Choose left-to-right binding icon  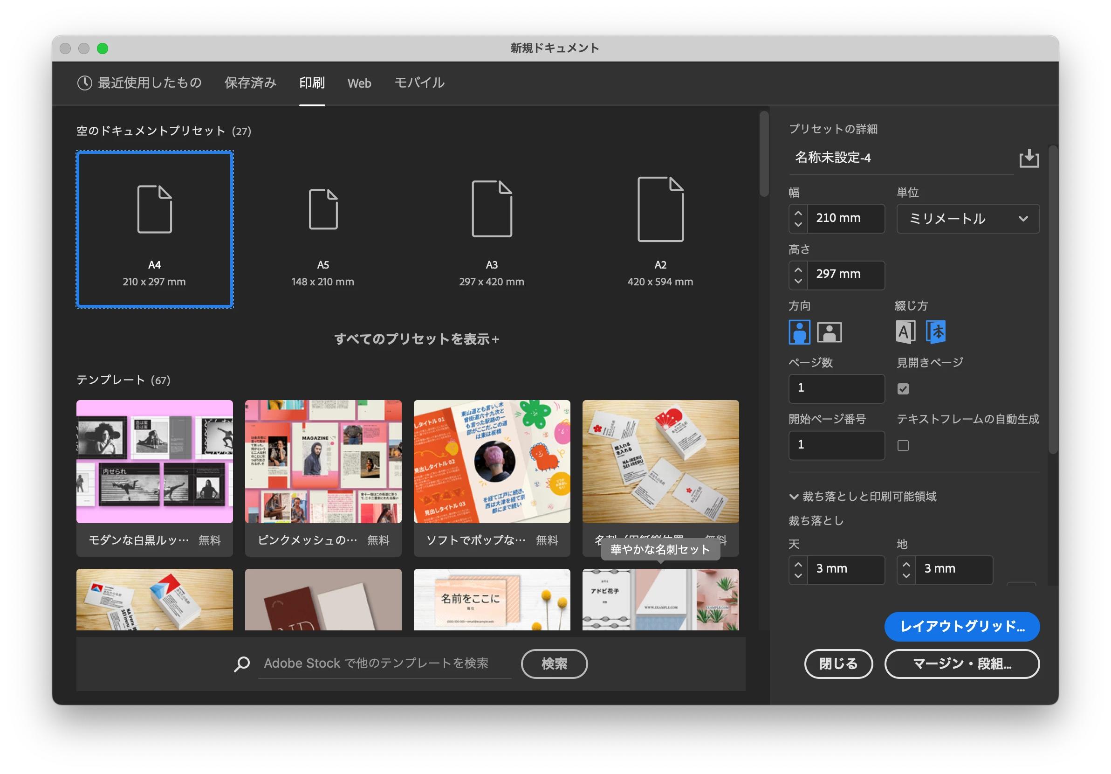click(x=905, y=332)
